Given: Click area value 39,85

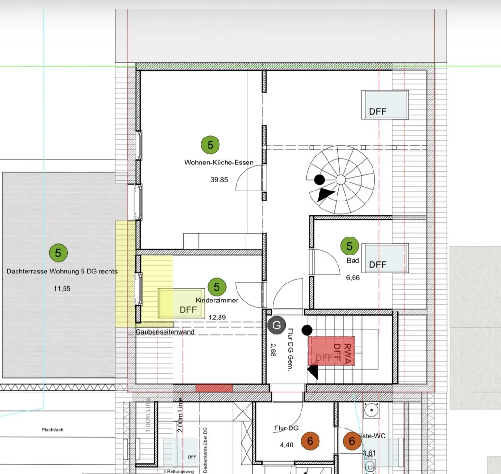Looking at the screenshot, I should tap(219, 180).
